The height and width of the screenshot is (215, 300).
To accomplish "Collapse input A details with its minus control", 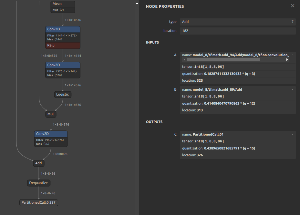I will (x=292, y=55).
